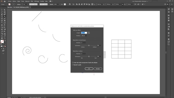Open the fill color dropdown in control bar
This screenshot has width=174, height=98.
click(11, 4)
